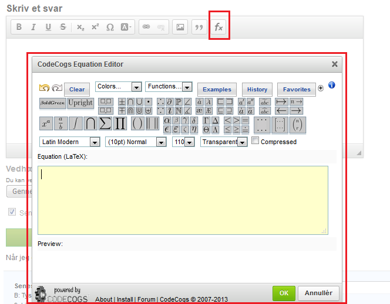This screenshot has height=304, width=390.
Task: Insert big intersection symbol
Action: (90, 124)
